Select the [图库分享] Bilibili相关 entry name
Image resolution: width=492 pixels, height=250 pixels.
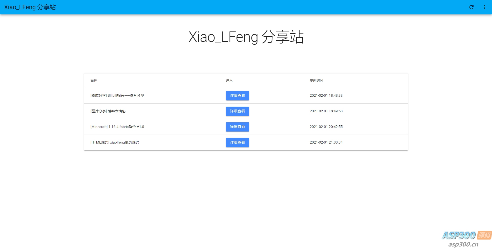117,95
